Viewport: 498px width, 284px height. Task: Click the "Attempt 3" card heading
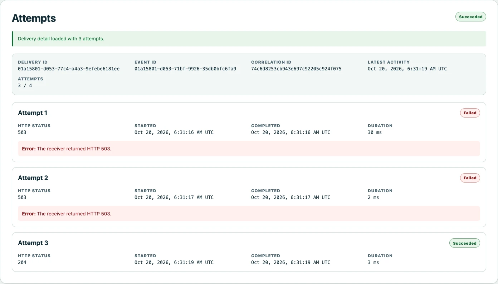click(x=33, y=243)
